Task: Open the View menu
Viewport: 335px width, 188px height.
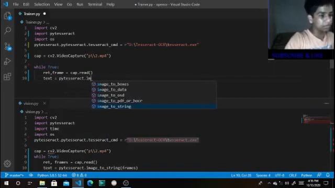Action: (58, 4)
